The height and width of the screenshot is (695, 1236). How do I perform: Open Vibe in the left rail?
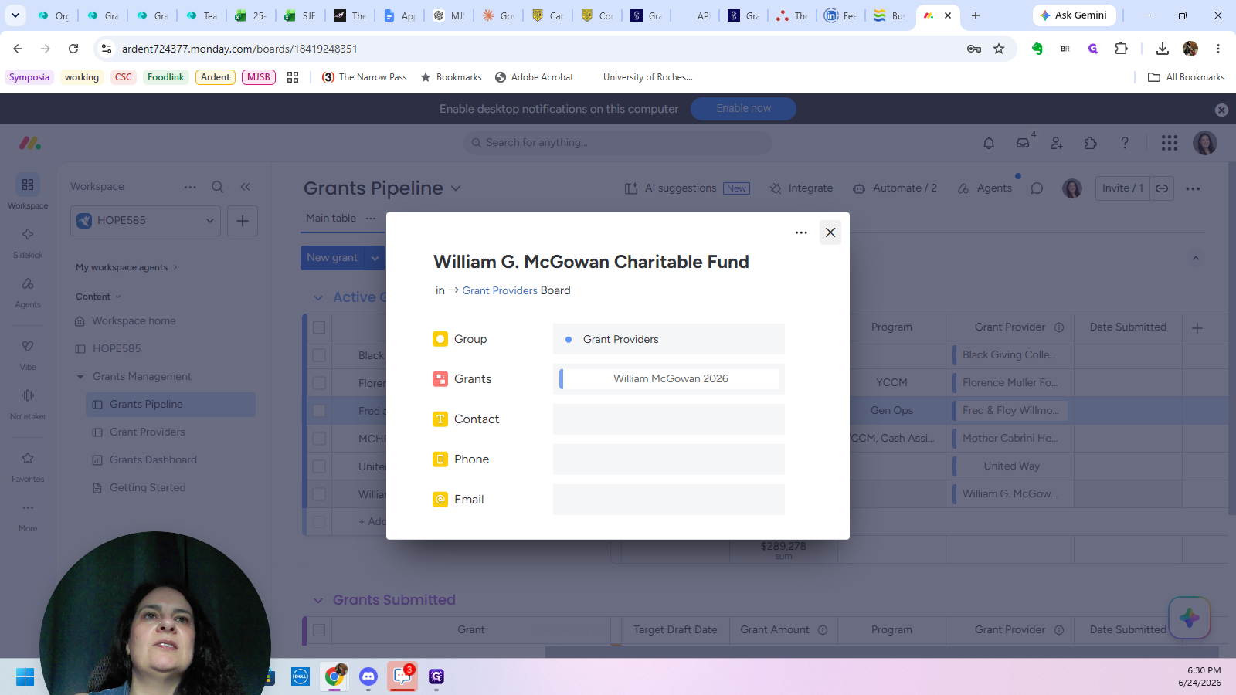click(28, 354)
